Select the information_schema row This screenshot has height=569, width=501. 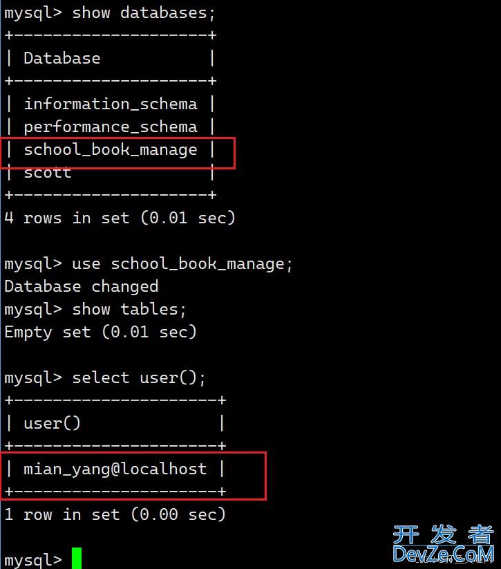click(x=111, y=104)
